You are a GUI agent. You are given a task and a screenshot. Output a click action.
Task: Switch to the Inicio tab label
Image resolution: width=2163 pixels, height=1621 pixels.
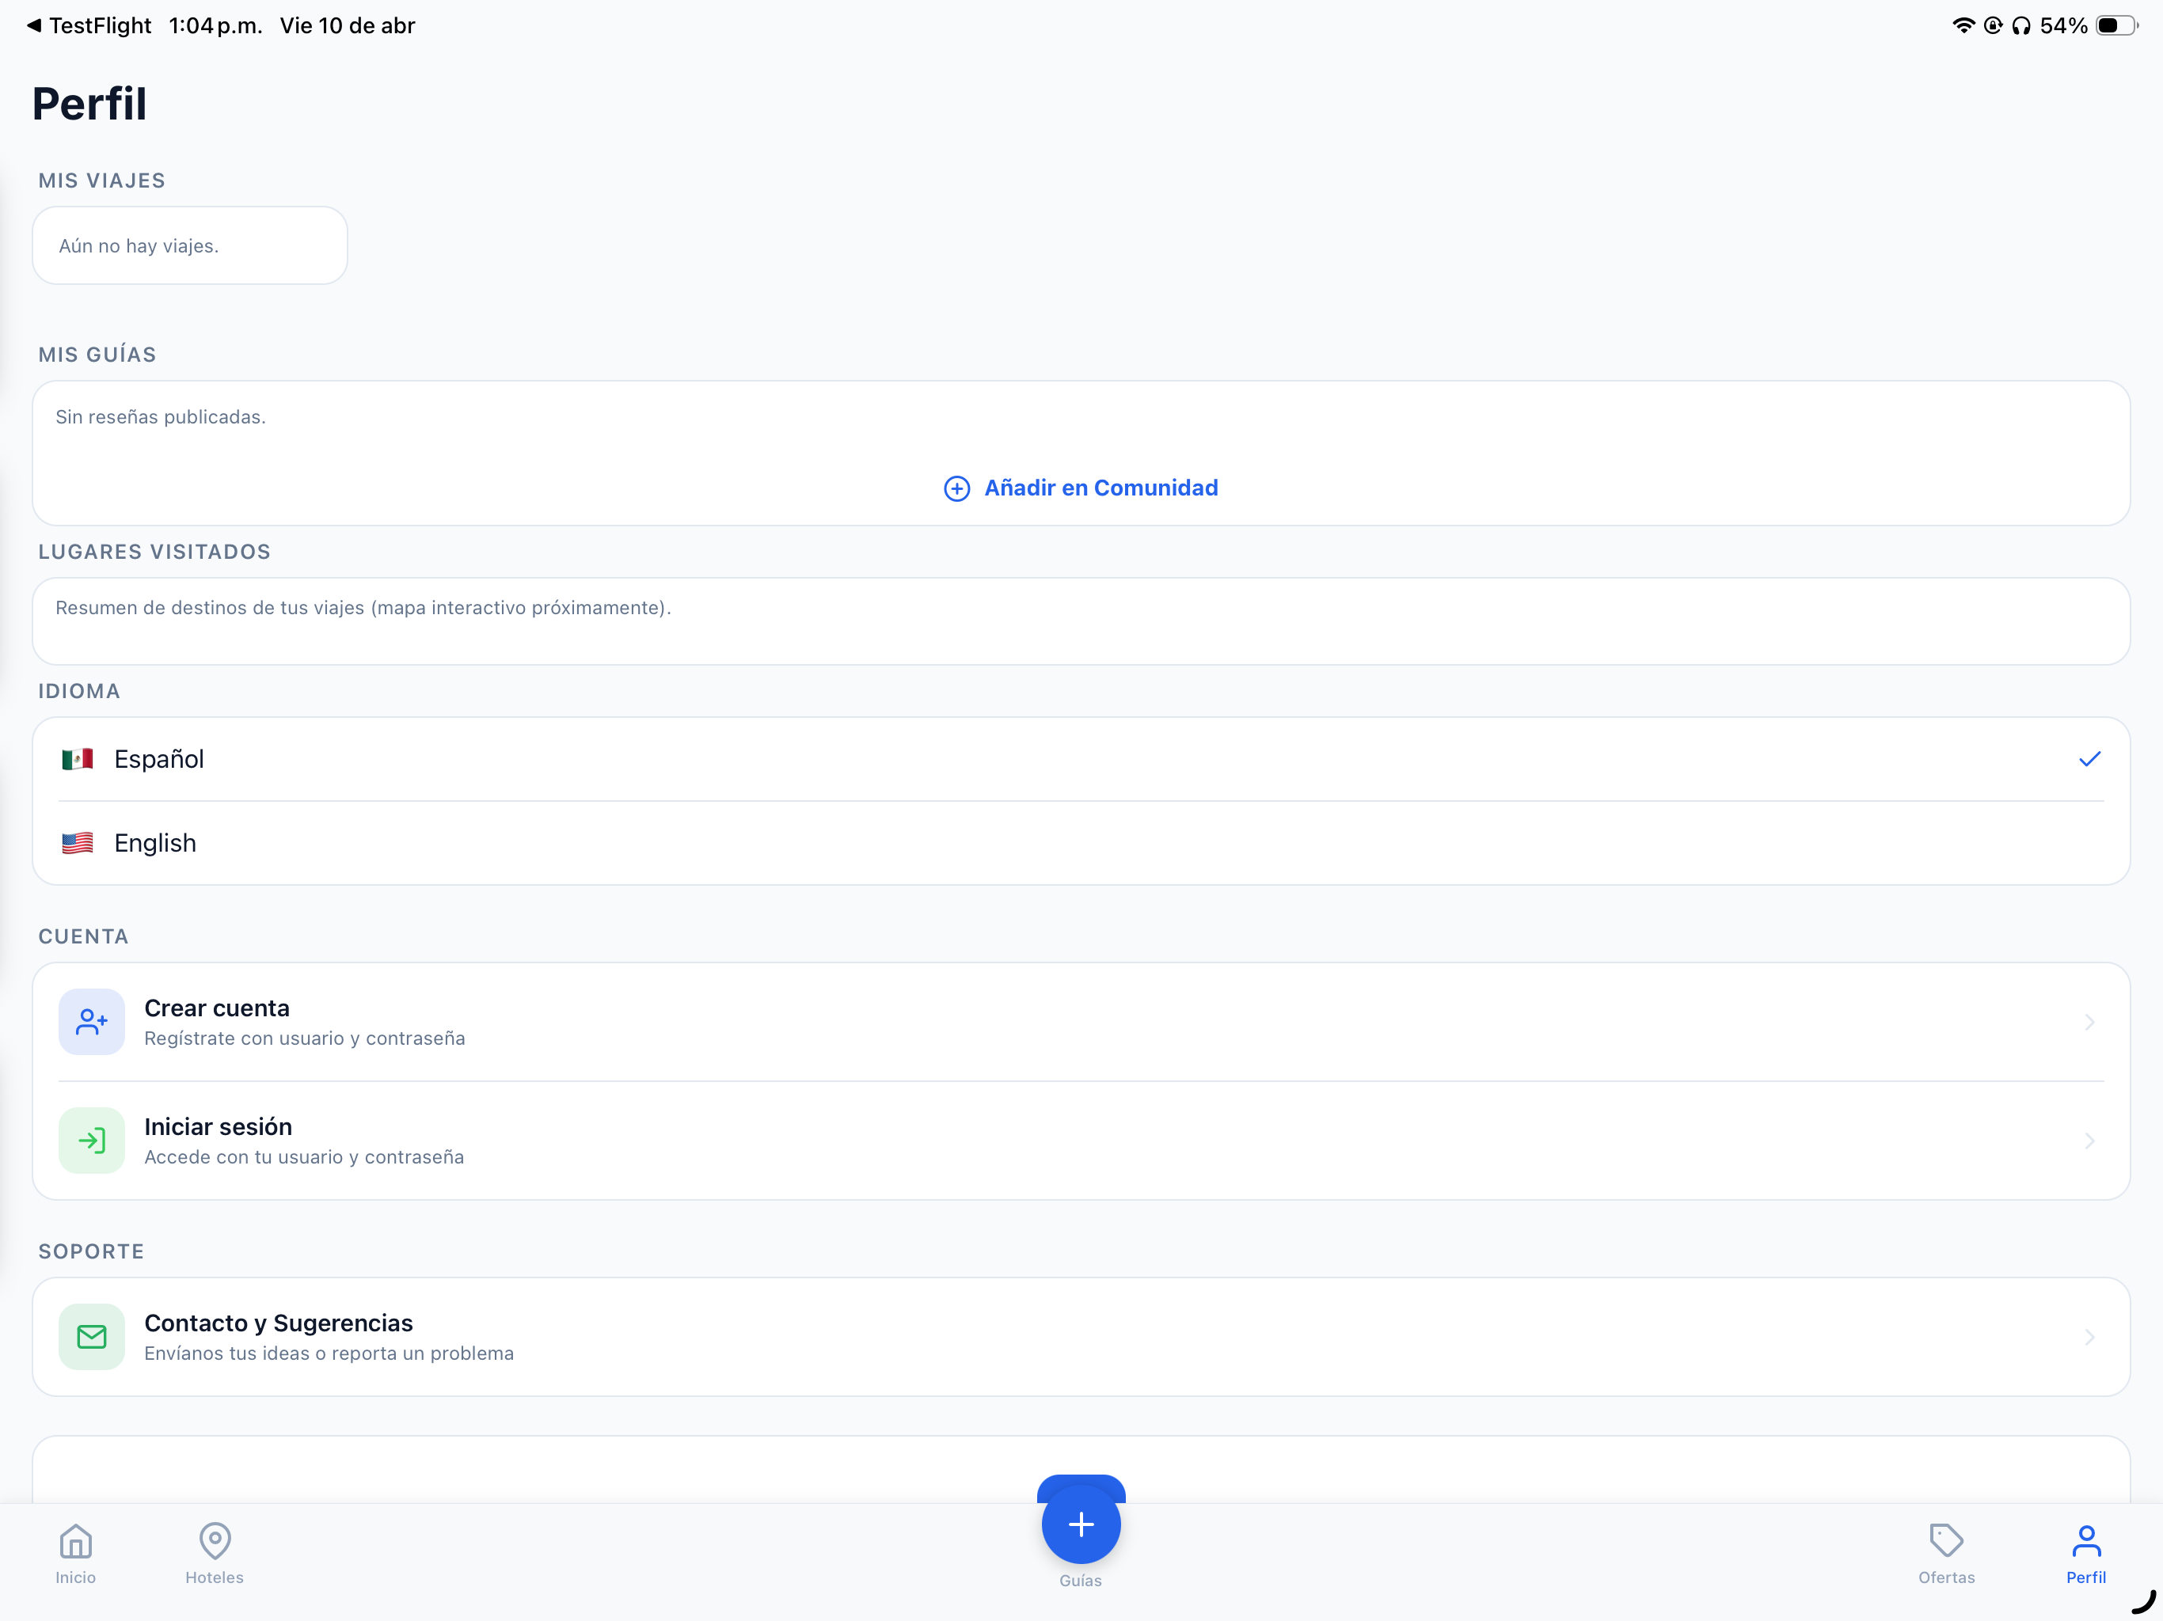tap(75, 1577)
